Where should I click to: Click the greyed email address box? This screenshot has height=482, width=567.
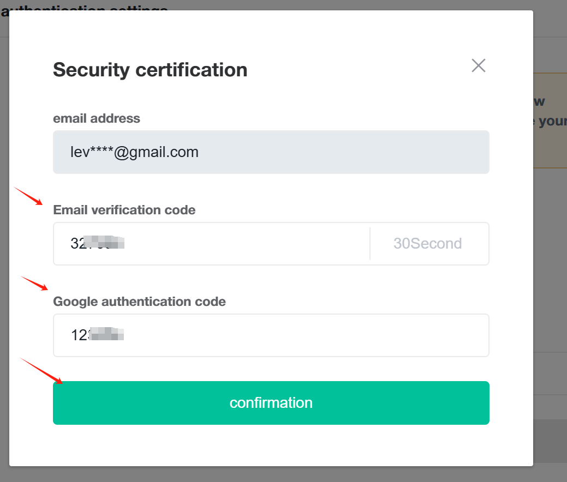click(271, 152)
